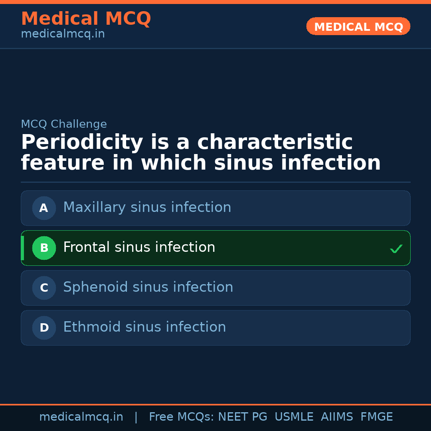Click the green checkmark icon on option B
The height and width of the screenshot is (431, 431).
396,249
